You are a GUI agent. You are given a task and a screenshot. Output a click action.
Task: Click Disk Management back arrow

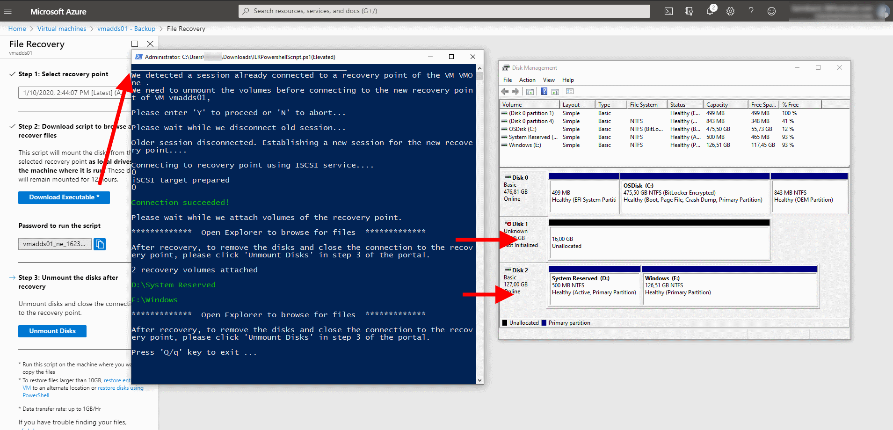[505, 92]
